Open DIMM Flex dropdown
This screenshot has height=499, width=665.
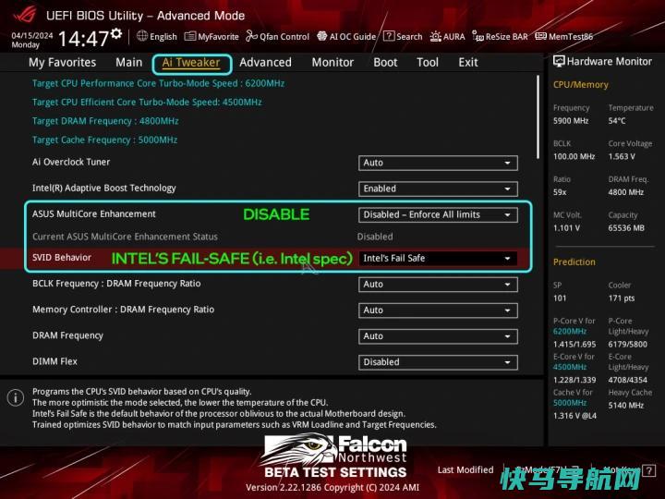coord(438,362)
